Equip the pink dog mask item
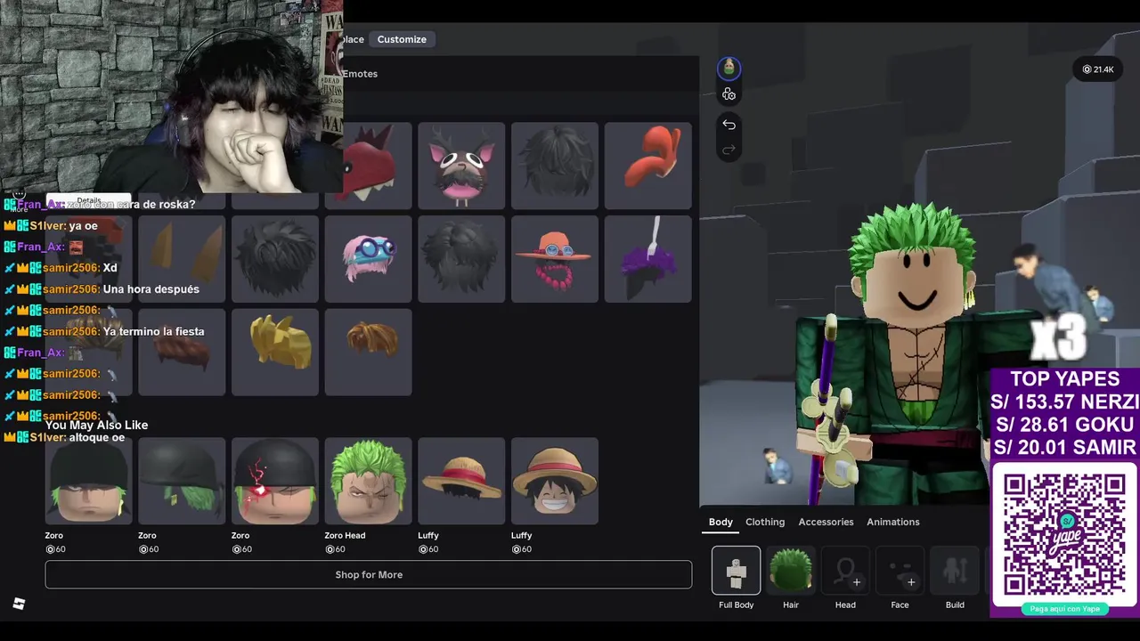 [461, 166]
